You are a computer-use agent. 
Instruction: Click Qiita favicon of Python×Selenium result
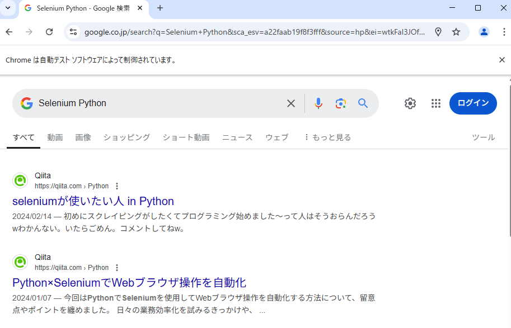coord(20,262)
